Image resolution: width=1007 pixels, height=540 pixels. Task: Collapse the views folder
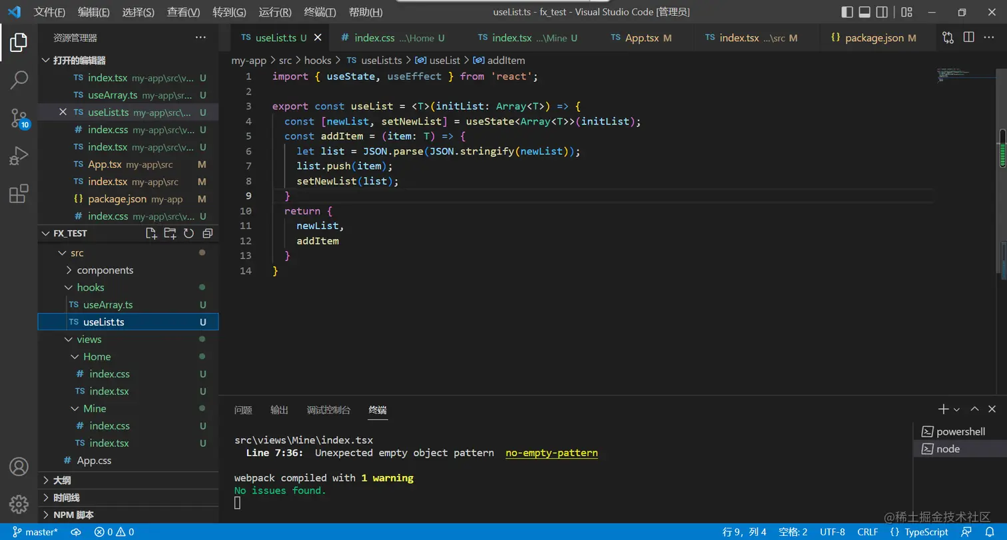(x=129, y=340)
